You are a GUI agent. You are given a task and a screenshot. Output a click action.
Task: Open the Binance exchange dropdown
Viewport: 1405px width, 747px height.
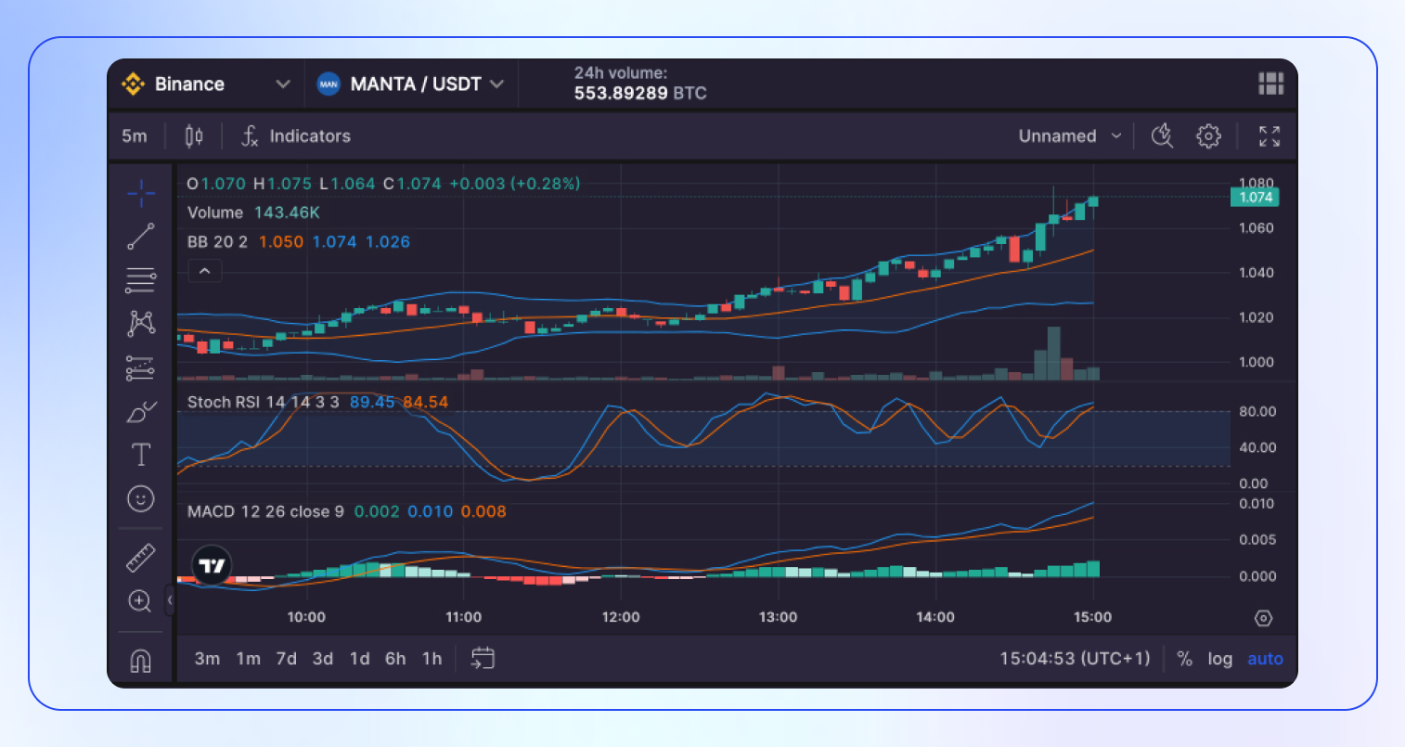[206, 84]
